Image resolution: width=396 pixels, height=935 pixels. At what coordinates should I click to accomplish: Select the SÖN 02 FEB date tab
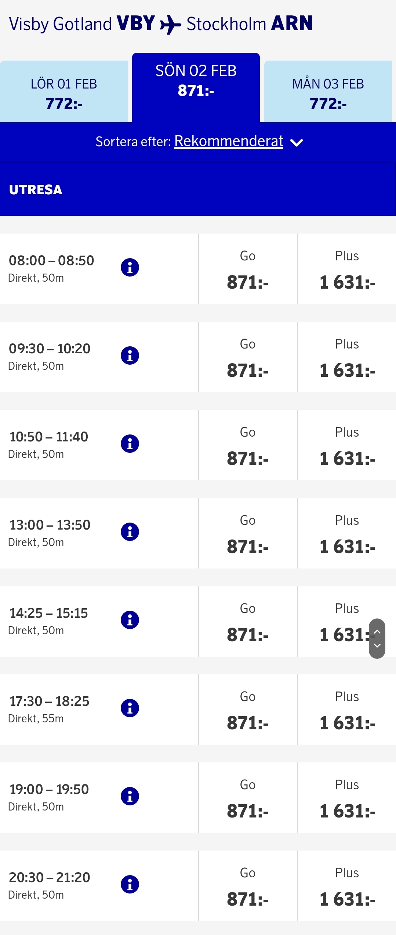[x=196, y=81]
